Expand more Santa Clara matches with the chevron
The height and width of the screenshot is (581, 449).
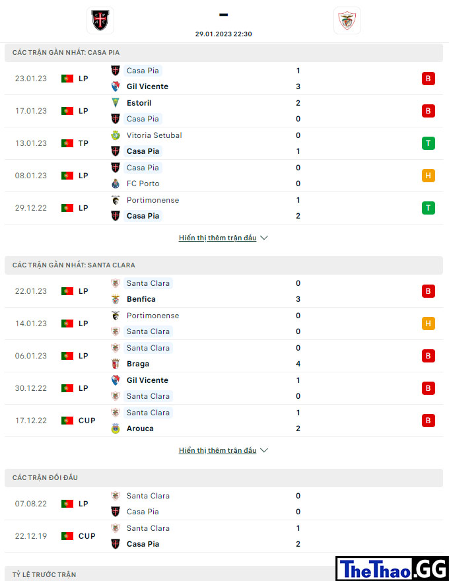point(264,450)
